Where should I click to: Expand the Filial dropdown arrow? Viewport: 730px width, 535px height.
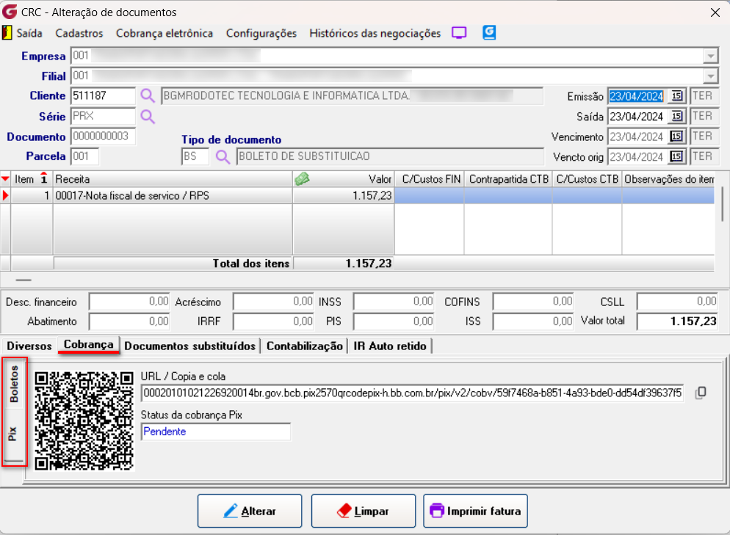710,76
